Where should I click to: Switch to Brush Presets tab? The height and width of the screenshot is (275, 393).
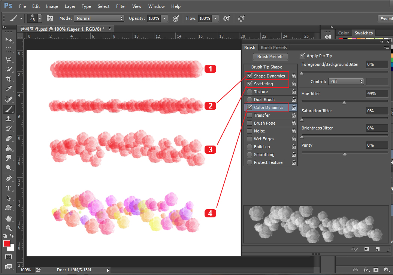click(x=274, y=48)
